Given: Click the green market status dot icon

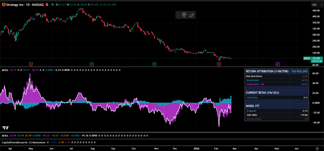Looking at the screenshot, I should (x=53, y=5).
